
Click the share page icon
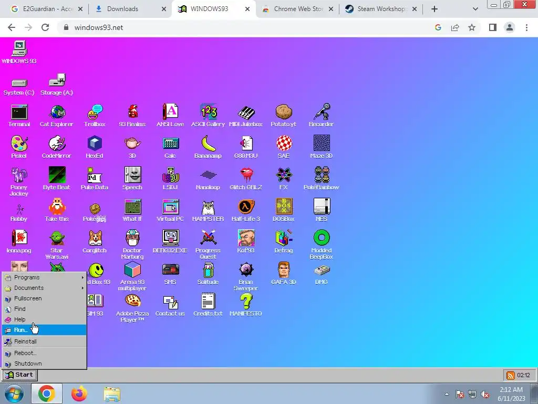coord(455,27)
